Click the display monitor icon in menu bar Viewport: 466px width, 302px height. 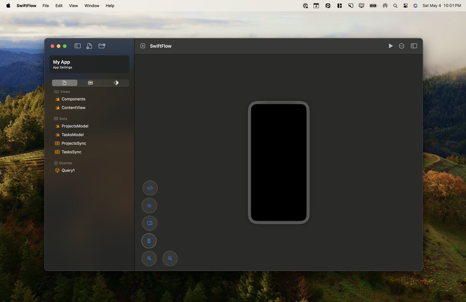(362, 6)
